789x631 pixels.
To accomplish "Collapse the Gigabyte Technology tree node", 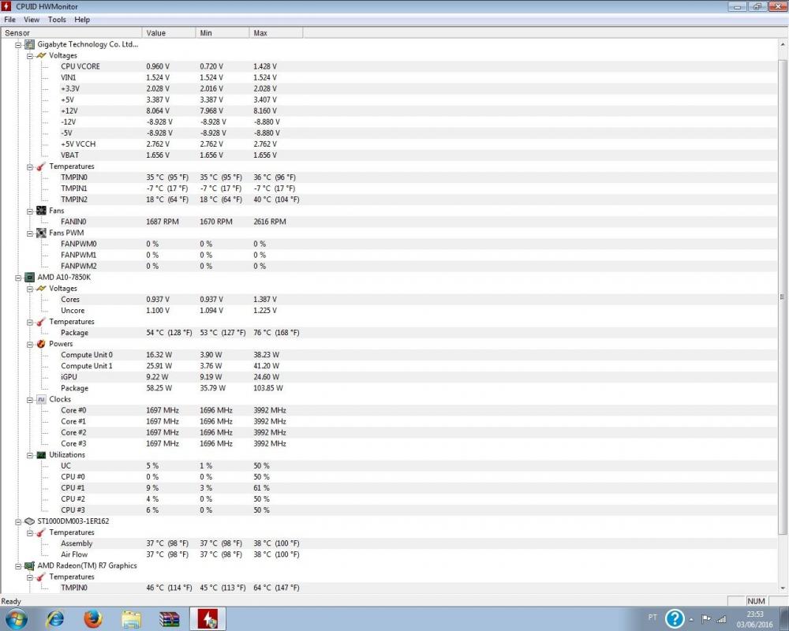I will 18,45.
